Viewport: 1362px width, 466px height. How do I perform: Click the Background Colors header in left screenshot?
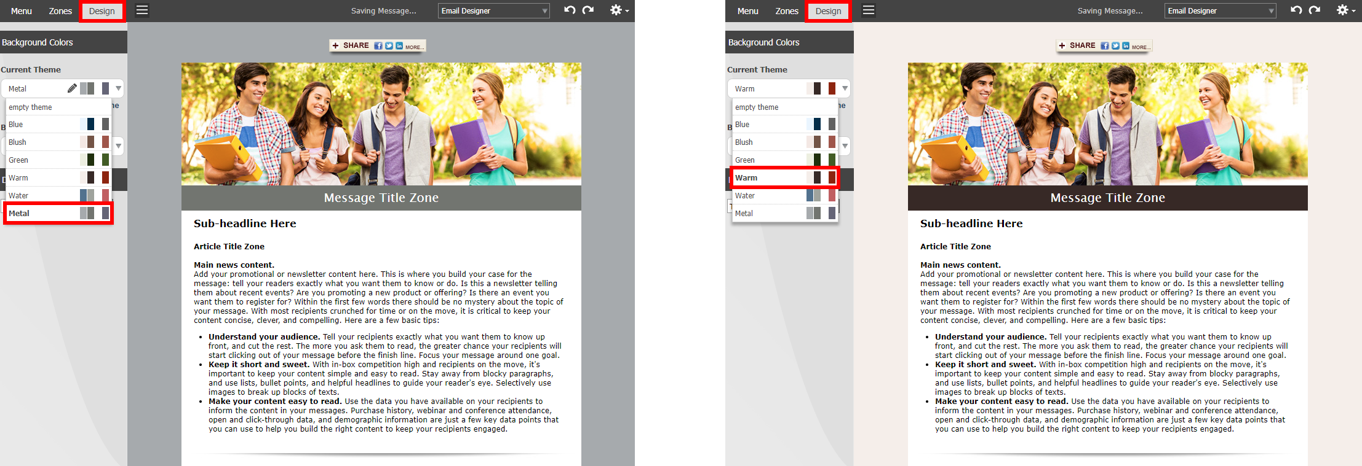point(63,42)
